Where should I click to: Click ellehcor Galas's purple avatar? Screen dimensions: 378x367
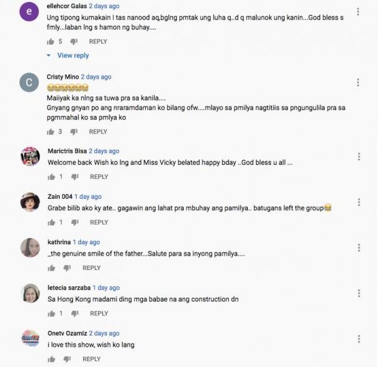(30, 12)
